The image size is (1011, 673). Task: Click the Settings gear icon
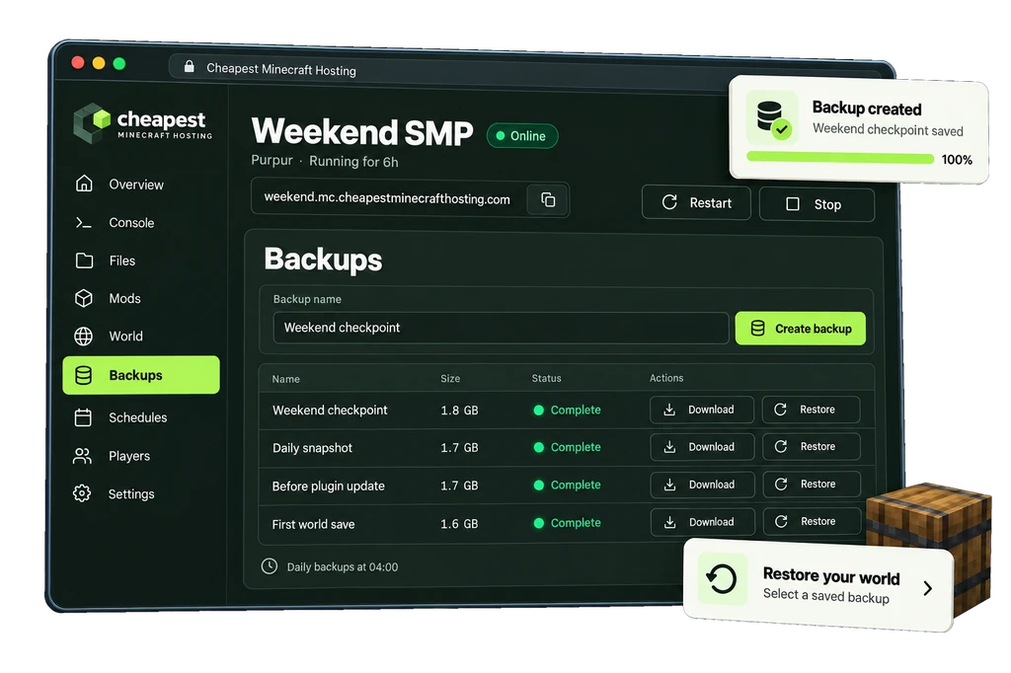tap(82, 493)
